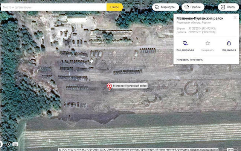Open the Условия использования terms link
This screenshot has height=151, width=241.
(203, 149)
